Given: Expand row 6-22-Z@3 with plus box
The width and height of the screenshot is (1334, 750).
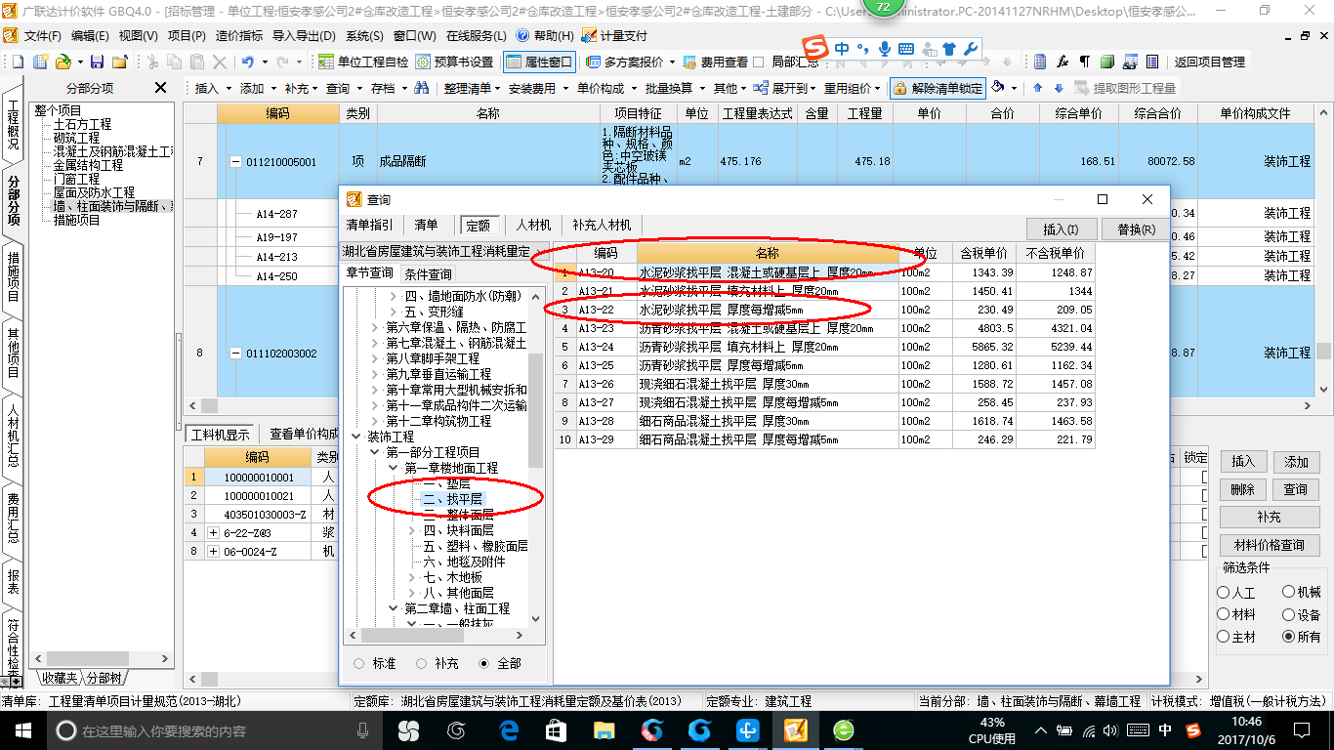Looking at the screenshot, I should 214,533.
